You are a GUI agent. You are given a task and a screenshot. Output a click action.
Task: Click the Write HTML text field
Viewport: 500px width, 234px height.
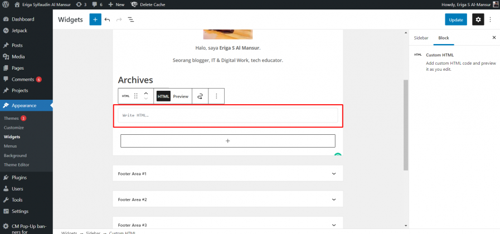pyautogui.click(x=227, y=115)
